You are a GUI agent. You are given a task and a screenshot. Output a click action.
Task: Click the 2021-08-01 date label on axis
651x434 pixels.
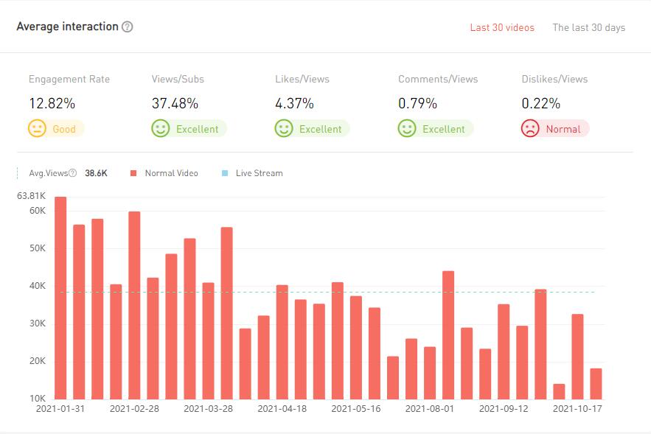click(430, 408)
